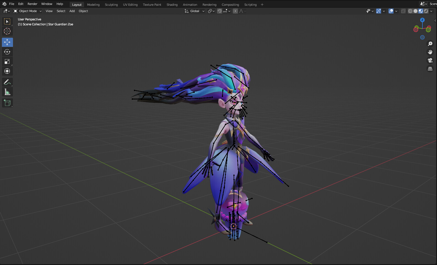Select the Rotate tool
437x265 pixels.
tap(7, 52)
